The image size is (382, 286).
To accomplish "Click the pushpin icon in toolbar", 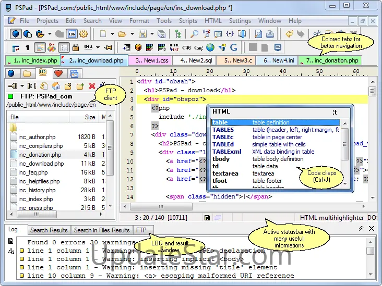I will [x=108, y=48].
